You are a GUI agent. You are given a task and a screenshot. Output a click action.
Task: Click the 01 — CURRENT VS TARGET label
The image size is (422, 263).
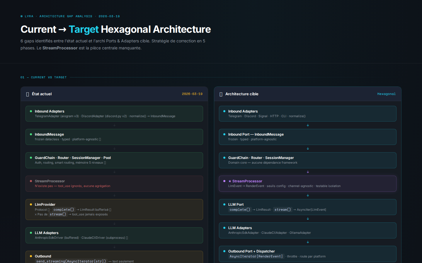pos(44,77)
